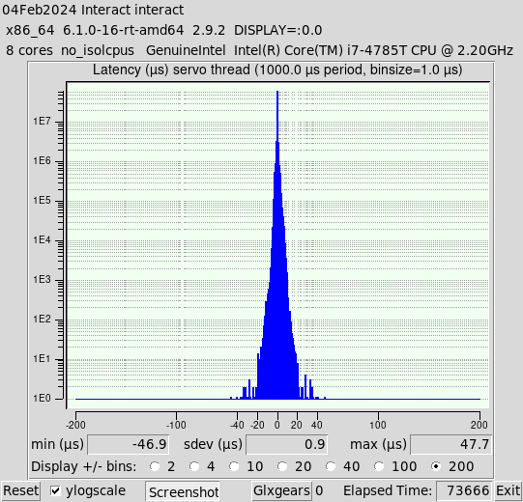523x502 pixels.
Task: Click the sdev value field
Action: click(x=286, y=444)
